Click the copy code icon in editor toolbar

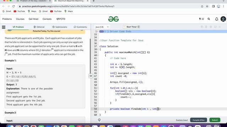(202, 27)
